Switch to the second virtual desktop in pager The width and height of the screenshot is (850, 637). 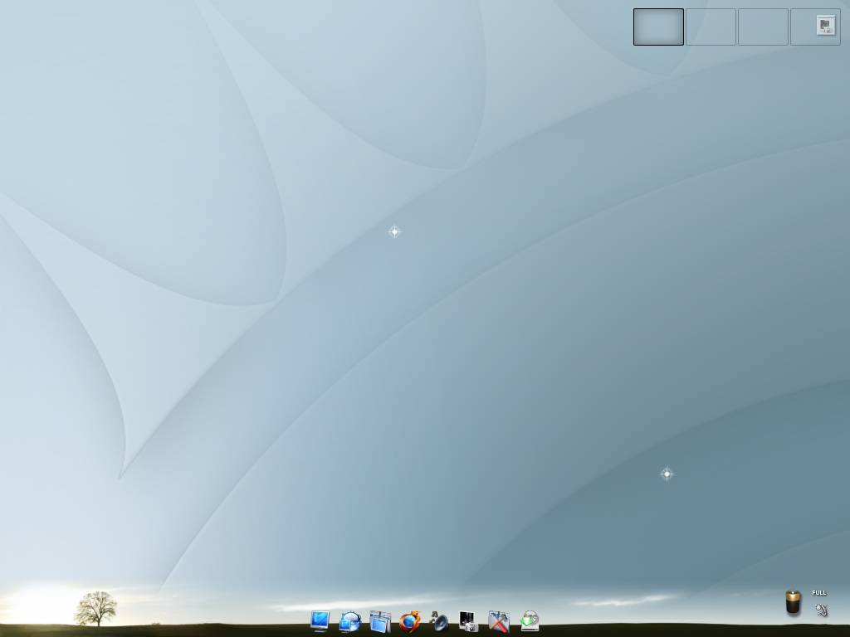711,27
